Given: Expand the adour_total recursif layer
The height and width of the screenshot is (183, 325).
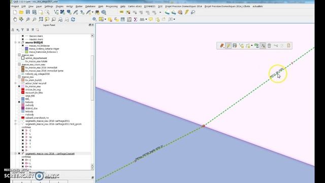Looking at the screenshot, I should click(15, 83).
